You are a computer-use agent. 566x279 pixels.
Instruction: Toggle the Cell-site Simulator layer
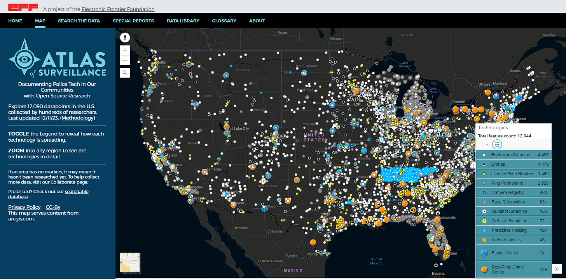coord(514,221)
